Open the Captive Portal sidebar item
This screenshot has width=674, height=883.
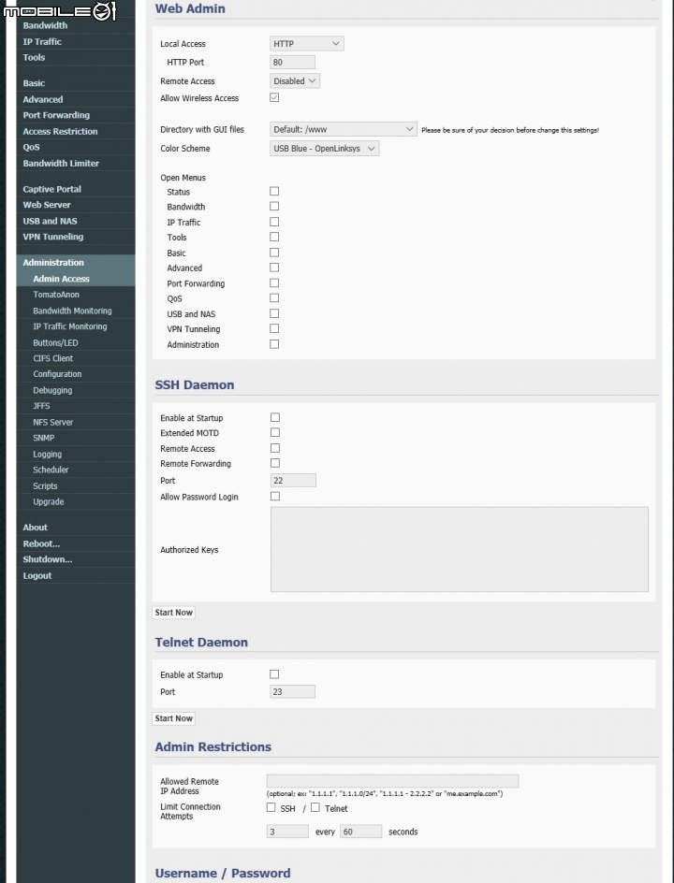point(76,189)
